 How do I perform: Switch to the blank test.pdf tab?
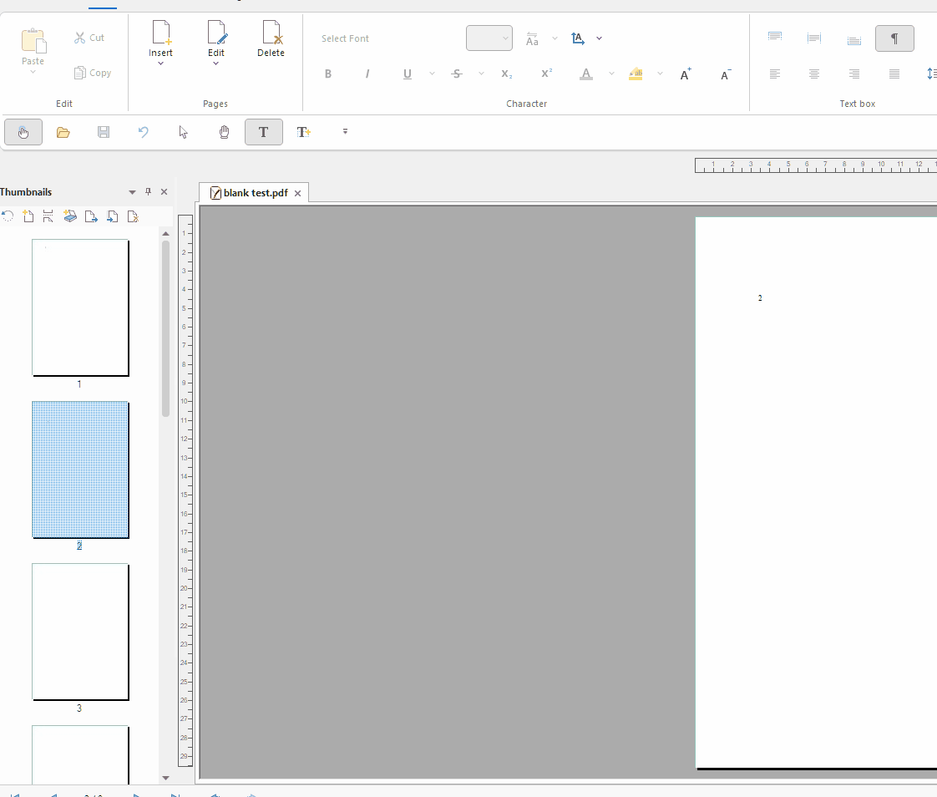254,193
